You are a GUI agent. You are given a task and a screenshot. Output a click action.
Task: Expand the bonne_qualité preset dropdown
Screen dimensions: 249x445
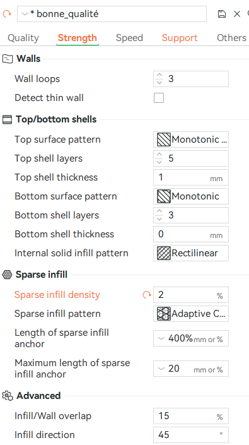[x=25, y=14]
